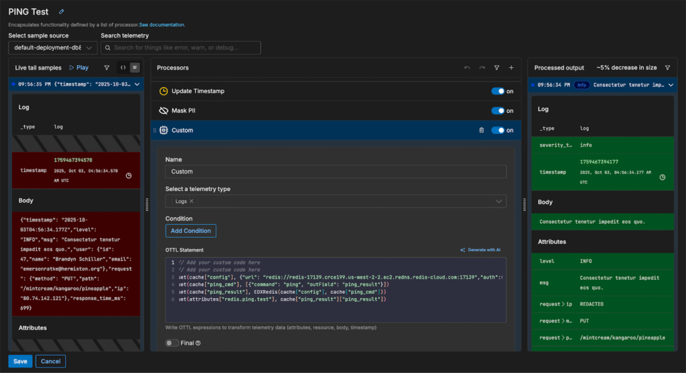The image size is (686, 373).
Task: Switch live tail to raw JSON braces view
Action: pyautogui.click(x=123, y=68)
